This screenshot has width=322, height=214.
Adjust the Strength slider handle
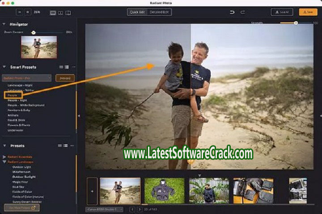point(296,23)
